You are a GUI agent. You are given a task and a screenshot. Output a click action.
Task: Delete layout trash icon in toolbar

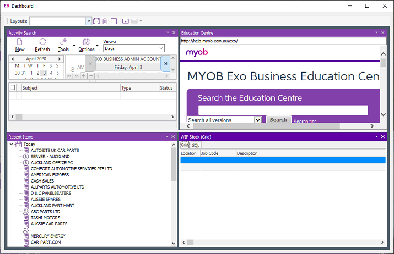pyautogui.click(x=105, y=21)
